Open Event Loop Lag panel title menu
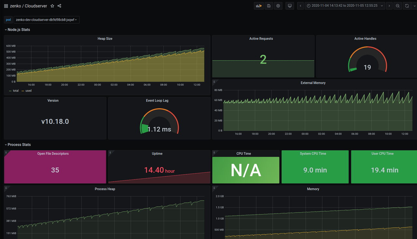The image size is (417, 239). tap(157, 101)
